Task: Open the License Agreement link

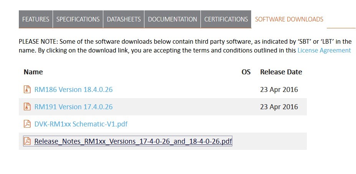Action: click(324, 50)
